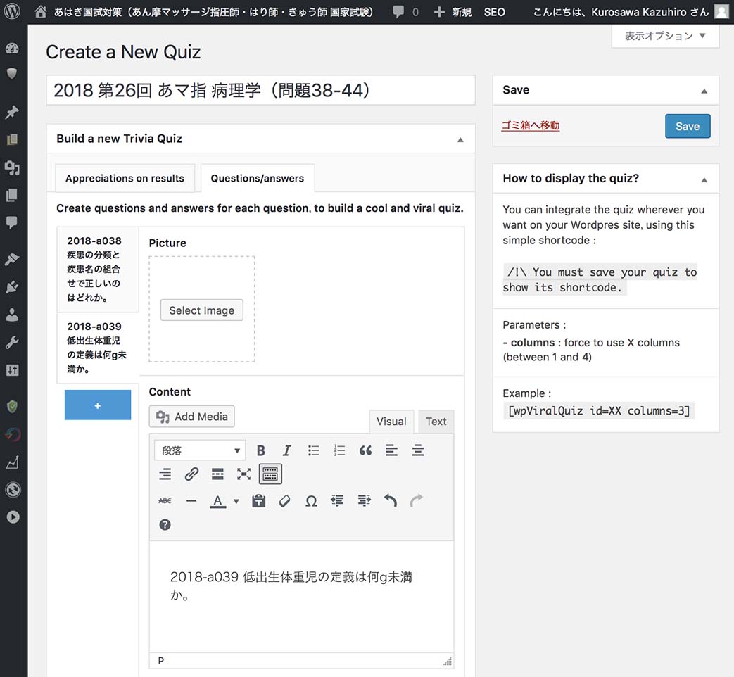Viewport: 734px width, 677px height.
Task: Click the ゴミ箱へ移動 trash link
Action: click(531, 126)
